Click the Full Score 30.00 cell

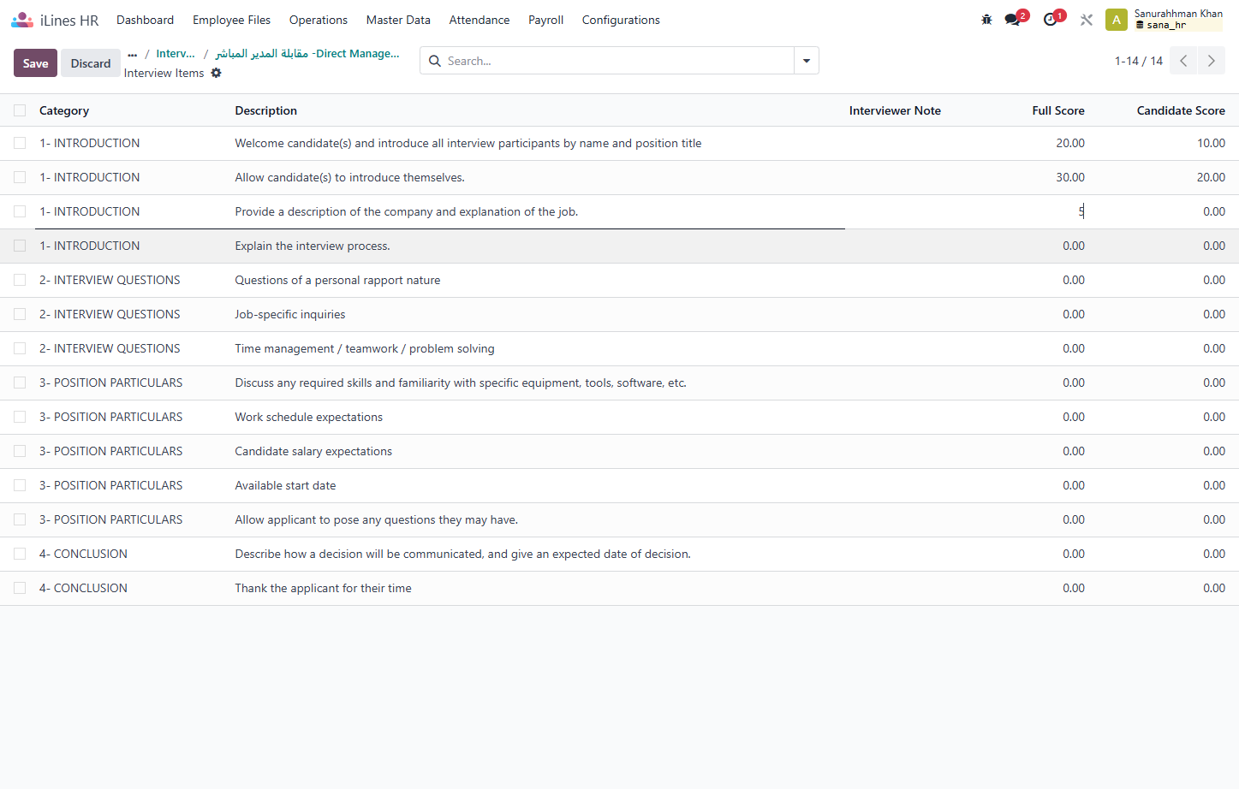1070,177
